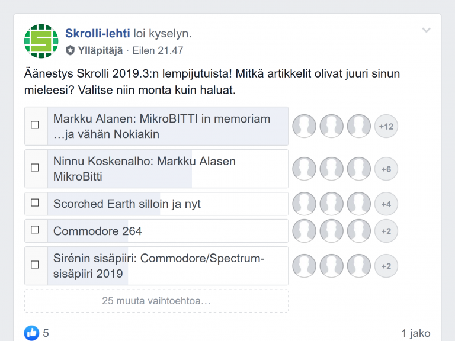Check the Markku Alanen MikroBITTI in memoriam option
This screenshot has width=455, height=341.
(x=35, y=126)
